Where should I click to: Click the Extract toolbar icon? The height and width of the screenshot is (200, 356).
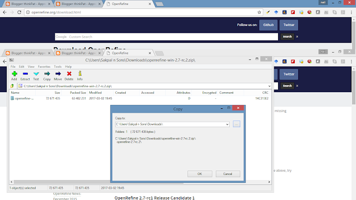point(25,74)
